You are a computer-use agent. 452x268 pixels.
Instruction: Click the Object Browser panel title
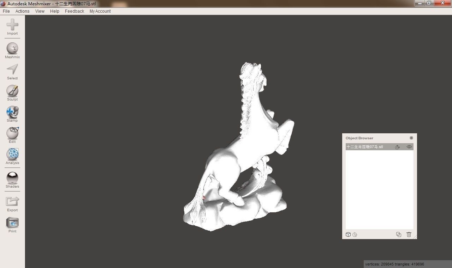[x=359, y=138]
